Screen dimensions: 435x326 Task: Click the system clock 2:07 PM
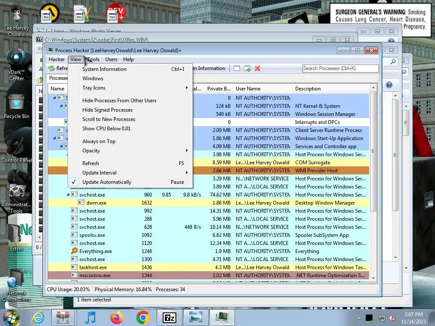coord(413,315)
